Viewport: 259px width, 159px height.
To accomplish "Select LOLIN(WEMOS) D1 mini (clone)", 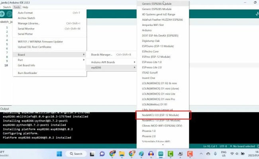I will pos(163,89).
